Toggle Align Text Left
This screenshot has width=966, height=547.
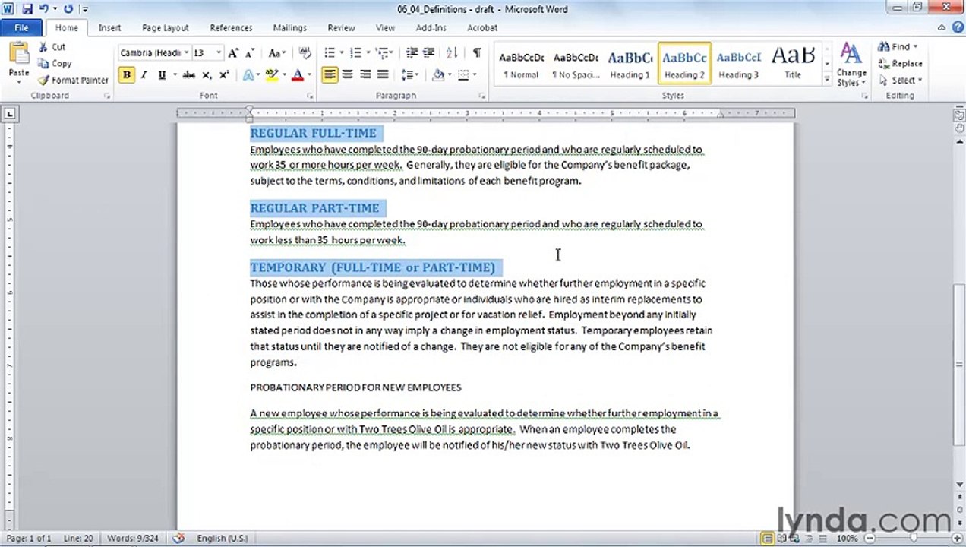pos(330,75)
